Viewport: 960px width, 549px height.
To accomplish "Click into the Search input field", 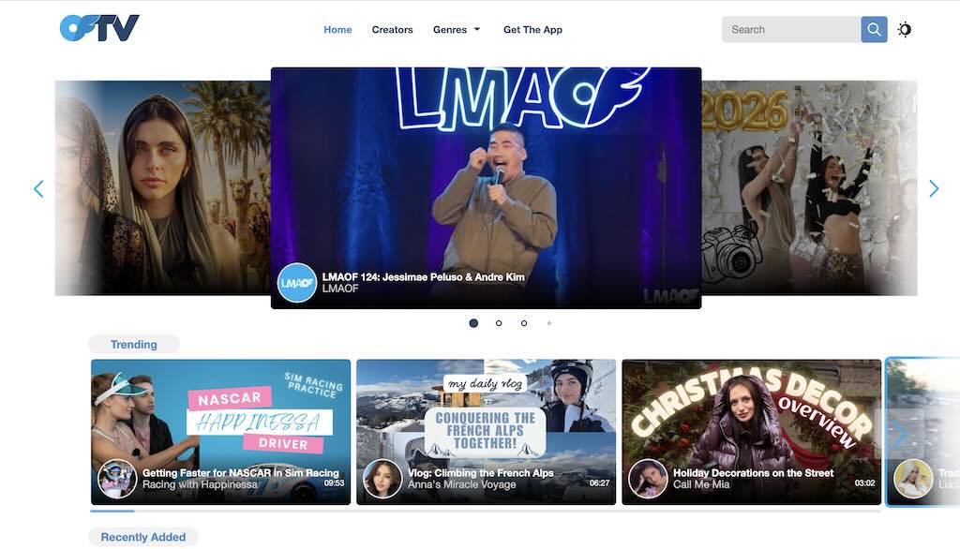I will (790, 30).
